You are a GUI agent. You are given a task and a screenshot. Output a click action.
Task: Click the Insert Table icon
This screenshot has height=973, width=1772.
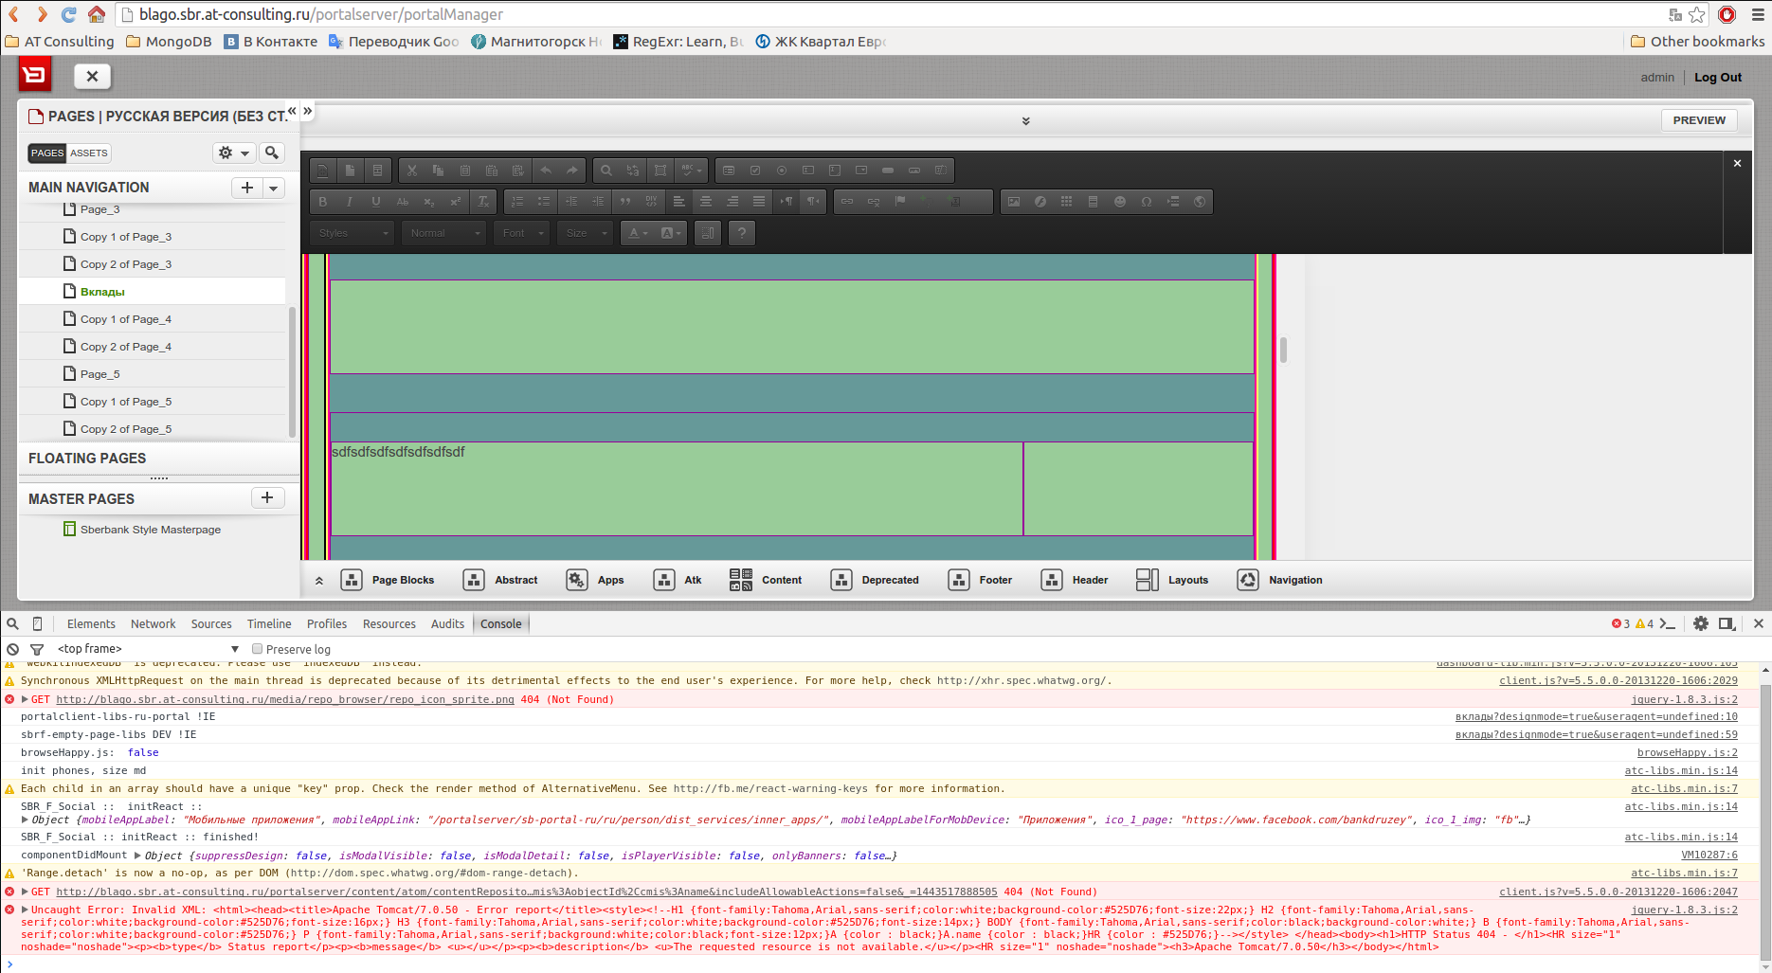click(x=1067, y=202)
